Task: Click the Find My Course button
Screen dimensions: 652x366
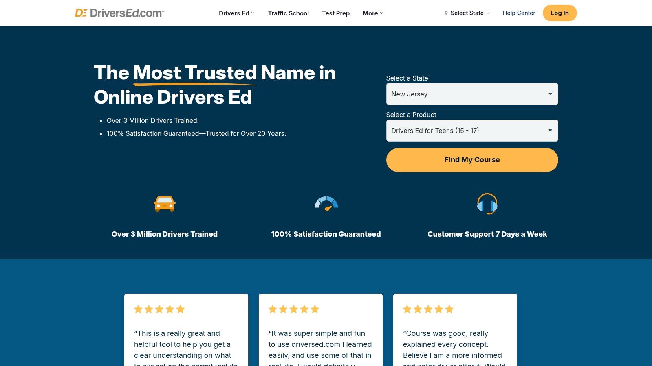Action: click(472, 160)
